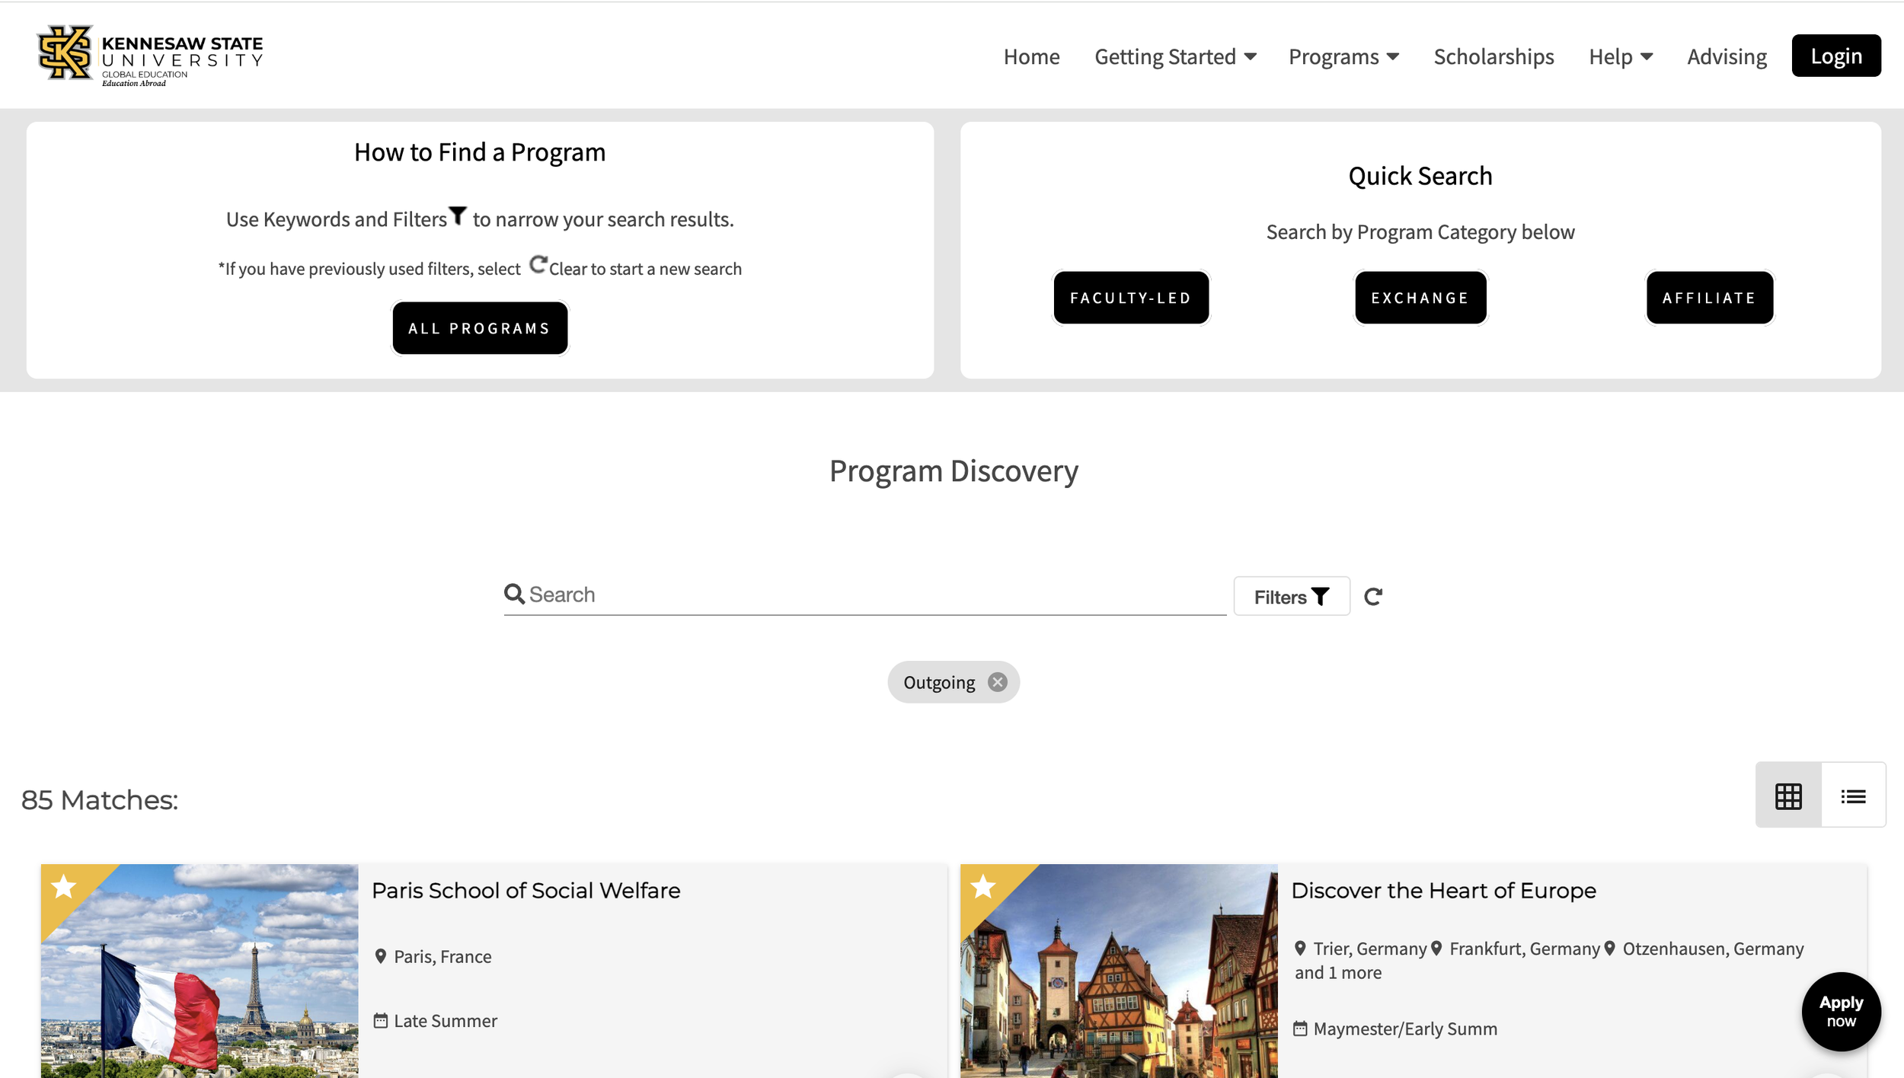Switch to list view layout

[1853, 796]
